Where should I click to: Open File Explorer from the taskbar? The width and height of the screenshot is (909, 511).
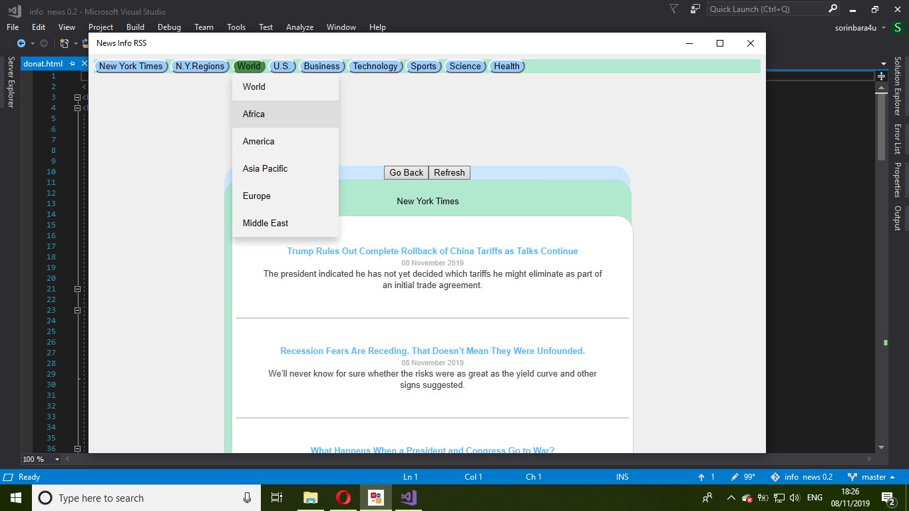click(310, 498)
